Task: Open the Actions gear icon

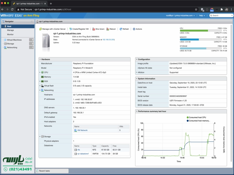Action: (134, 29)
